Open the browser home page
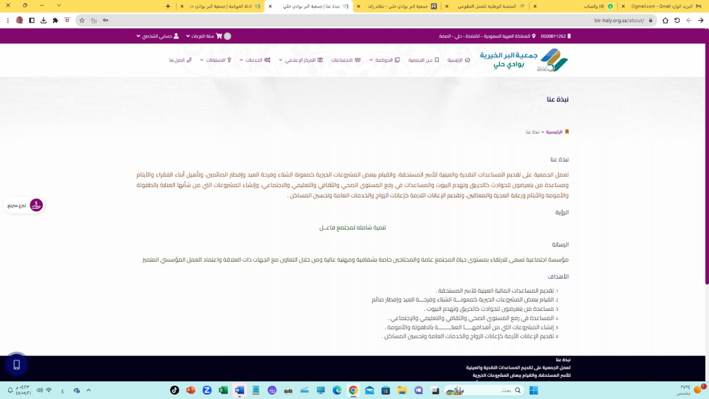This screenshot has width=709, height=399. pyautogui.click(x=665, y=20)
